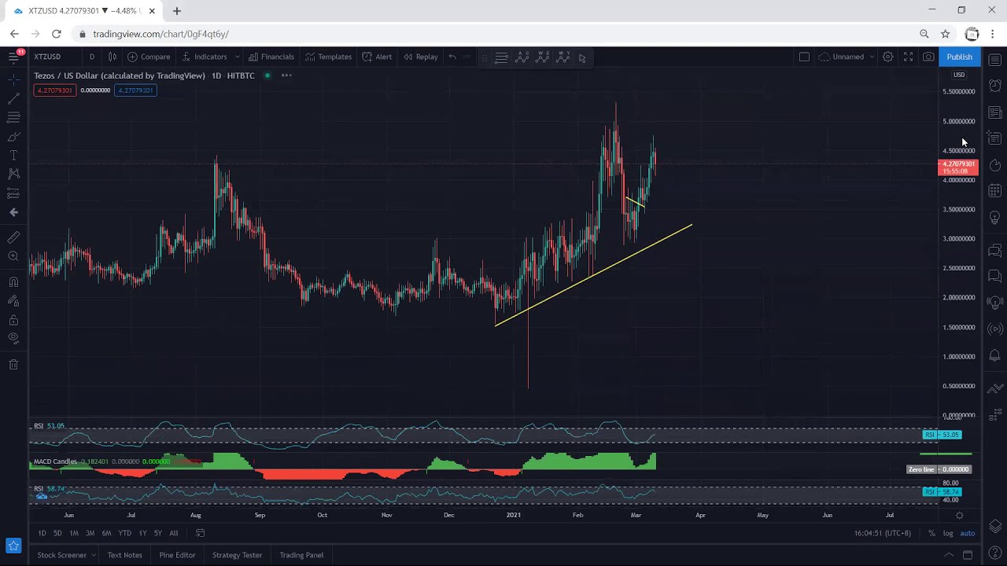Image resolution: width=1007 pixels, height=566 pixels.
Task: Click Compare to add symbol
Action: pos(149,57)
